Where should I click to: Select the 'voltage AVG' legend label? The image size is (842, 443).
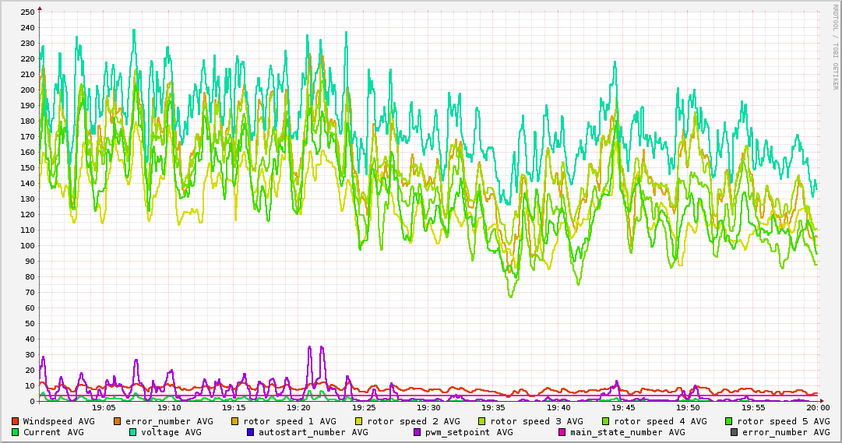[x=171, y=433]
